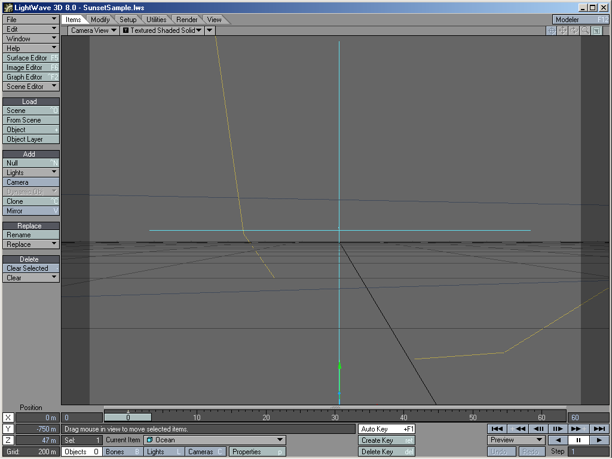Click the frame slider handle at frame 0

(x=128, y=418)
